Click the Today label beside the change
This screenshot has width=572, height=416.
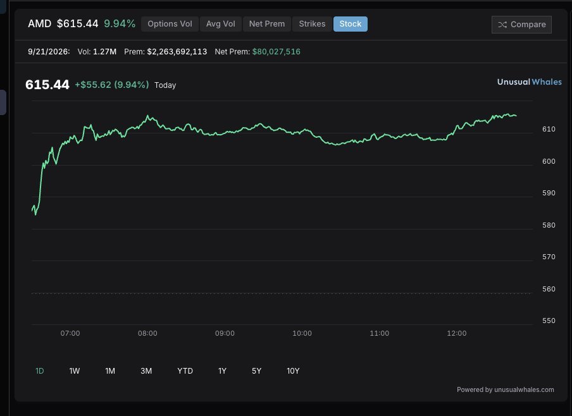tap(165, 85)
